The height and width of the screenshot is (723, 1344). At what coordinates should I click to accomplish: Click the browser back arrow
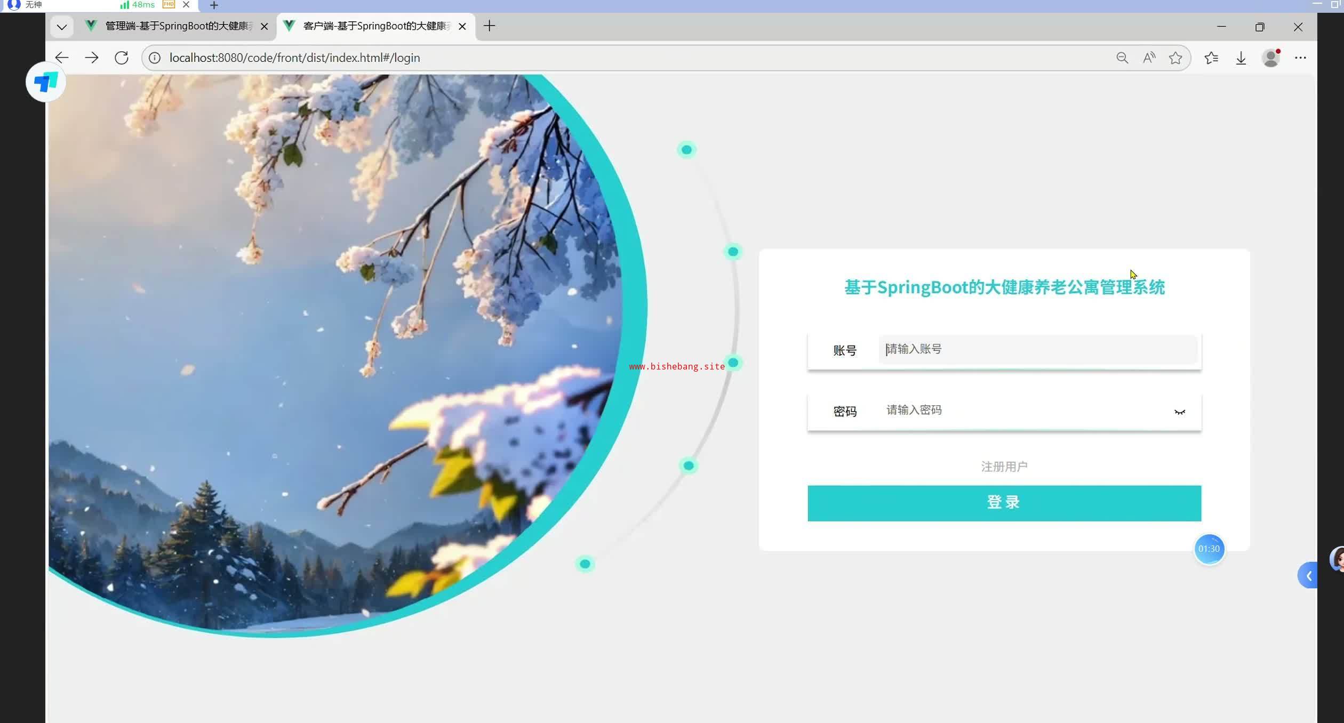62,58
